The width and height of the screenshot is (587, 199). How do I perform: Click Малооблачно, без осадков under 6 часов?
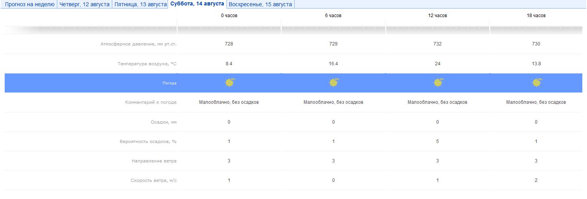333,103
